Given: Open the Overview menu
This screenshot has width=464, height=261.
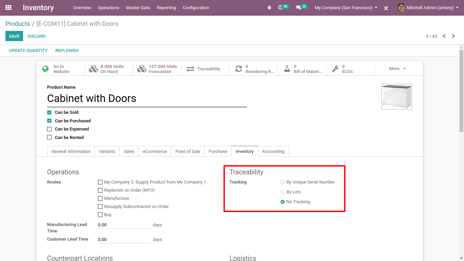Looking at the screenshot, I should (x=82, y=7).
